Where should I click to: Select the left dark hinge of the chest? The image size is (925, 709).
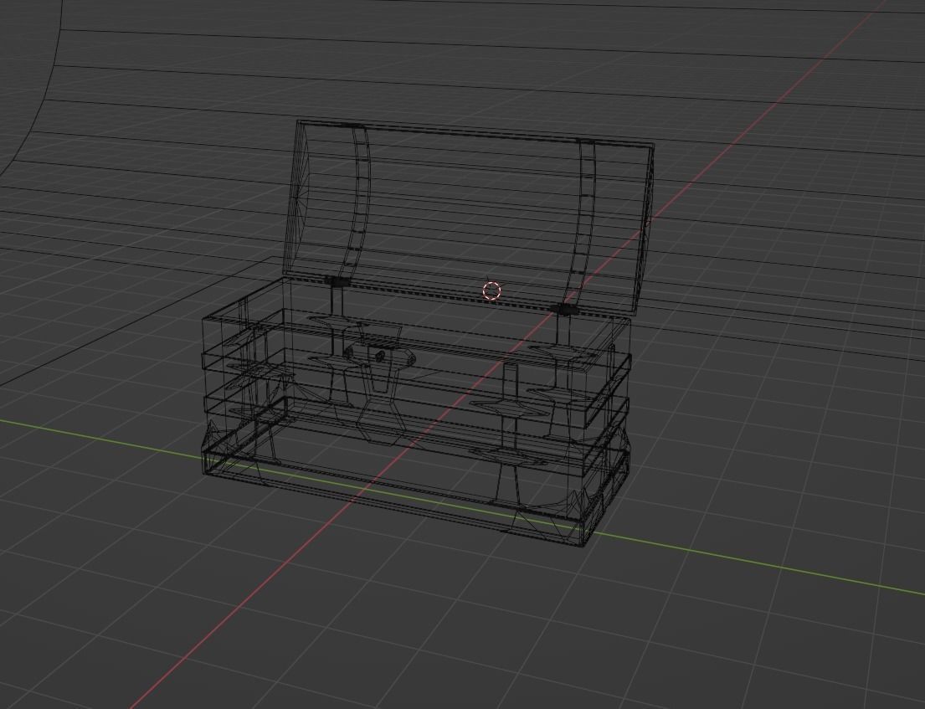click(x=337, y=282)
